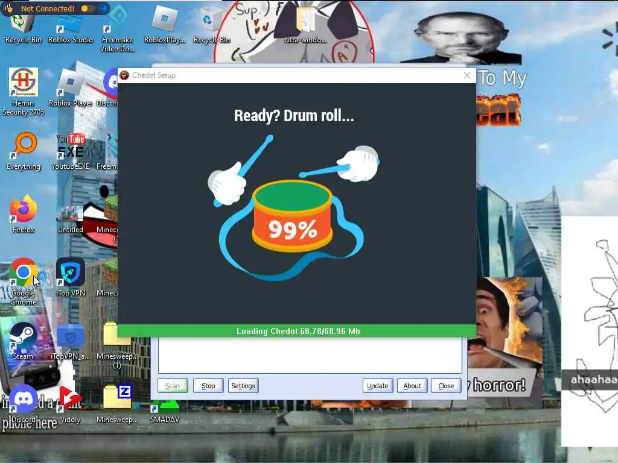Click the green Loading Chedot progress bar
This screenshot has width=618, height=463.
click(297, 331)
